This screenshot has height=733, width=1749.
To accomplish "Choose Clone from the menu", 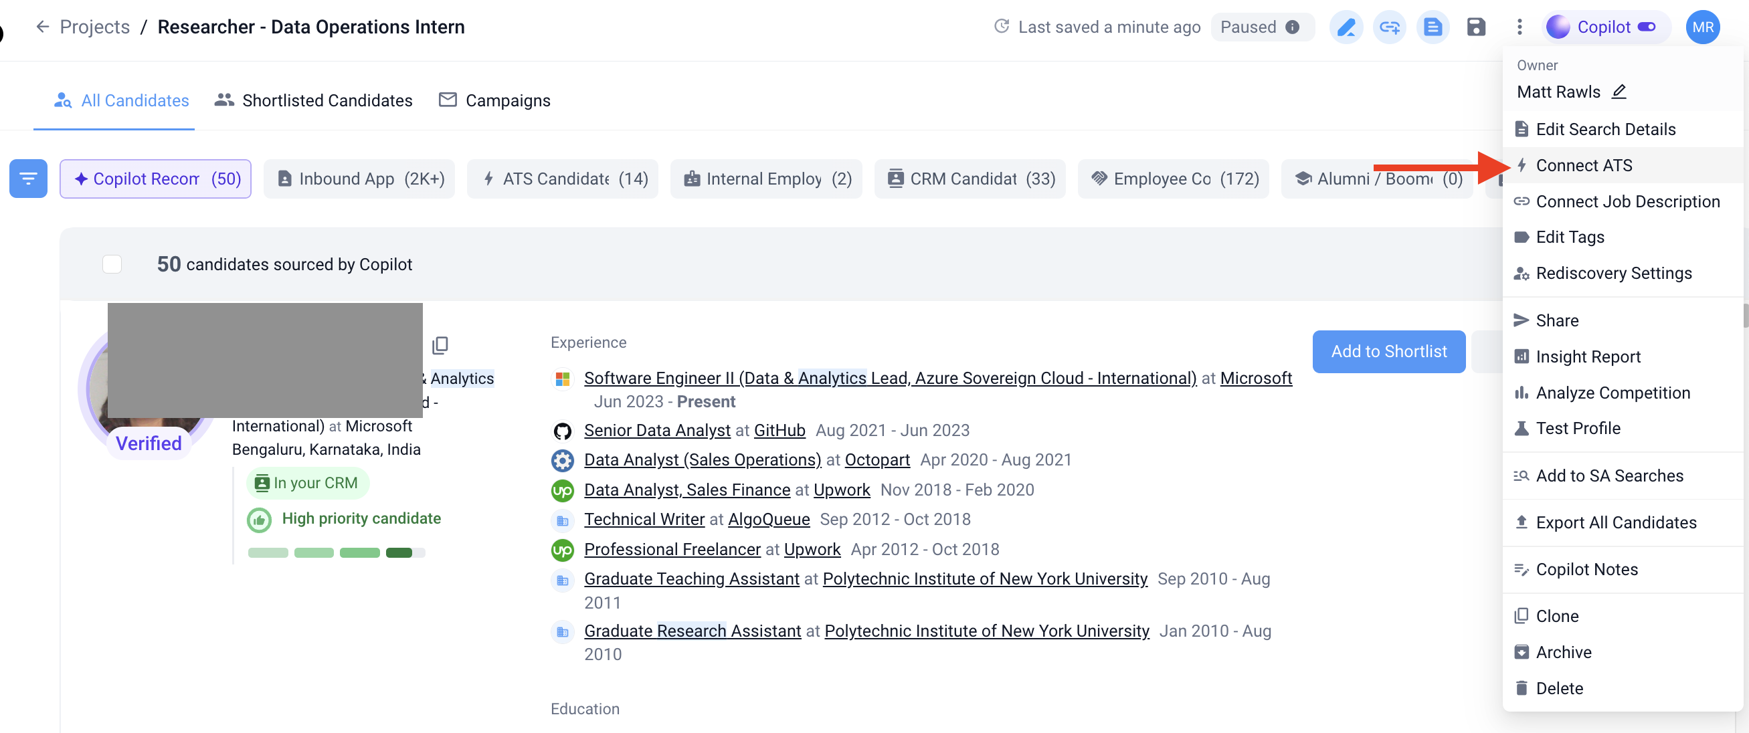I will (x=1623, y=616).
